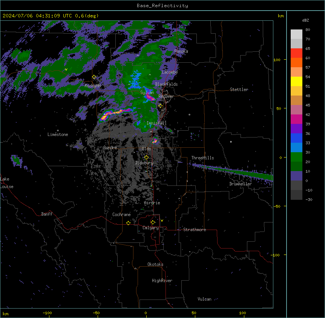Screen dimensions: 325x318
Task: Click the yellow diamond marker above Didsbury
Action: 146,157
